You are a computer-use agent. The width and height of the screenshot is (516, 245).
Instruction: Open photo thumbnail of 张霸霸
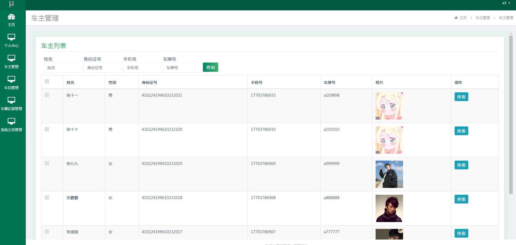389,208
